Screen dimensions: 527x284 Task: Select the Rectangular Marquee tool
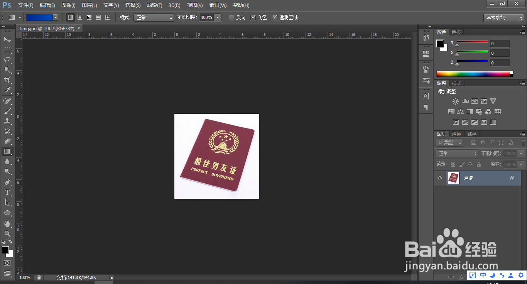coord(7,49)
